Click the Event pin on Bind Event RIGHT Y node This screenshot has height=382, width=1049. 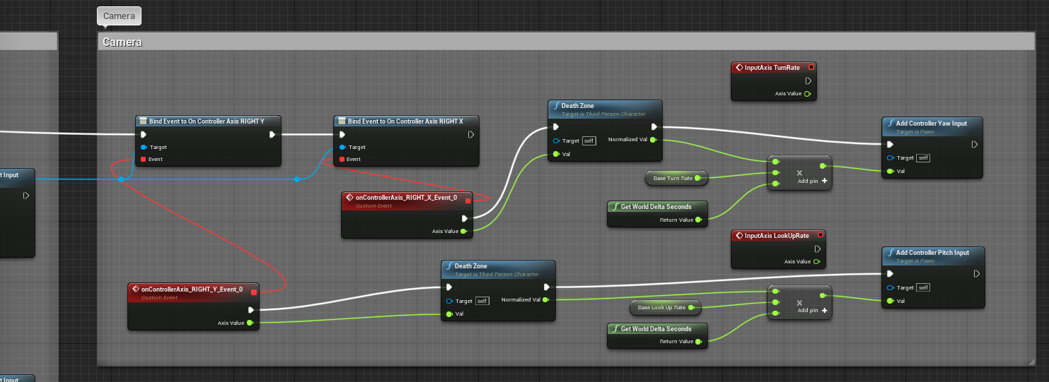[144, 160]
